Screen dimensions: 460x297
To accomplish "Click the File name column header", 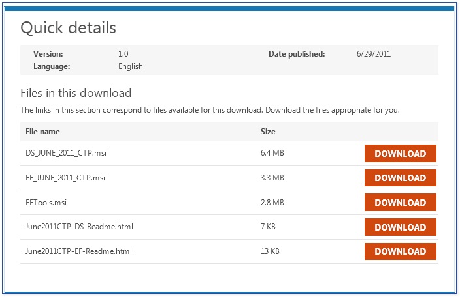I will (x=42, y=132).
